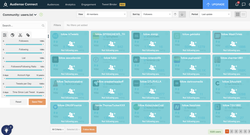
Task: Follow htTweets via follow icon
Action: (71, 44)
